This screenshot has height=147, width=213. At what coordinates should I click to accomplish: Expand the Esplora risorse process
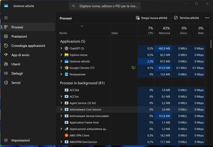click(x=61, y=55)
